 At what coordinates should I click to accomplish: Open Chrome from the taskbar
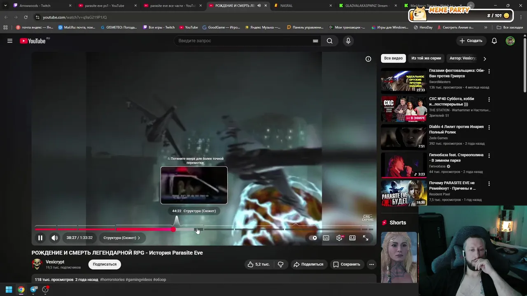(21, 289)
